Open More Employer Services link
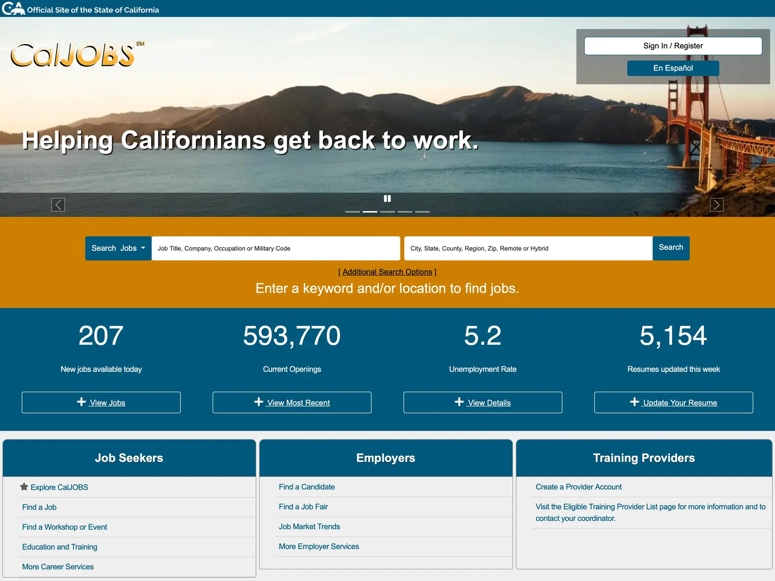The width and height of the screenshot is (775, 581). point(319,546)
